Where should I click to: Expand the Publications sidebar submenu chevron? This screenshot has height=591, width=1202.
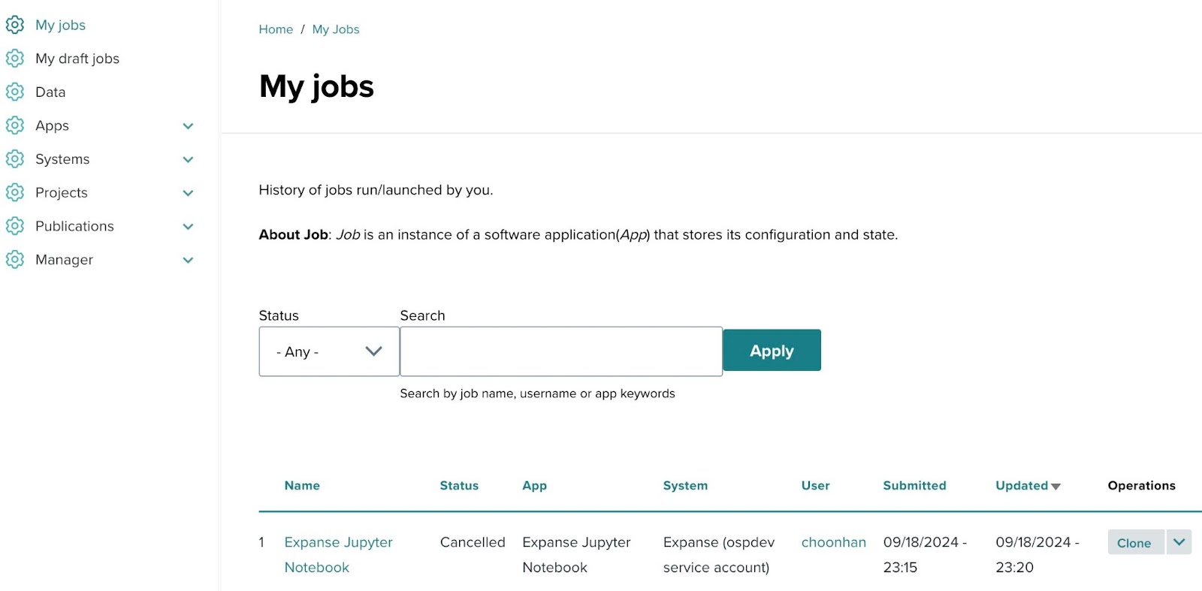pyautogui.click(x=188, y=226)
